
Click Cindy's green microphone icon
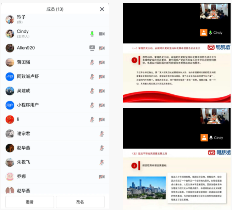92,34
